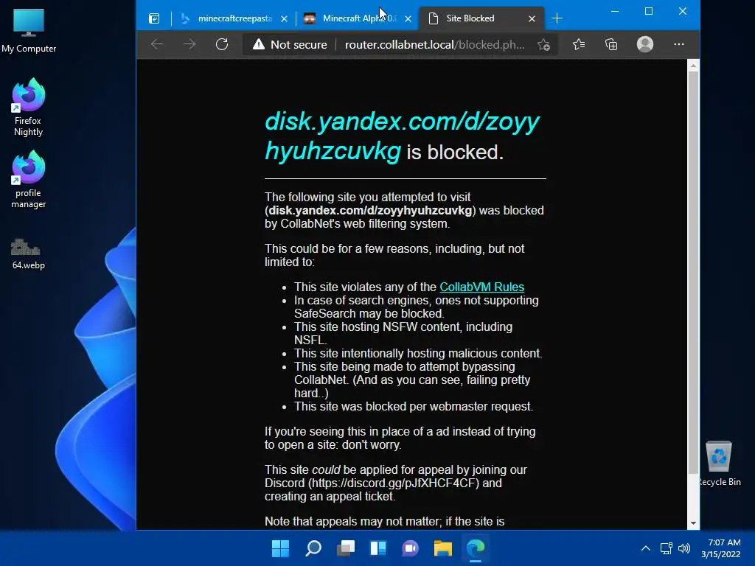Screen dimensions: 755x566
Task: Open Task View from taskbar
Action: pos(345,548)
